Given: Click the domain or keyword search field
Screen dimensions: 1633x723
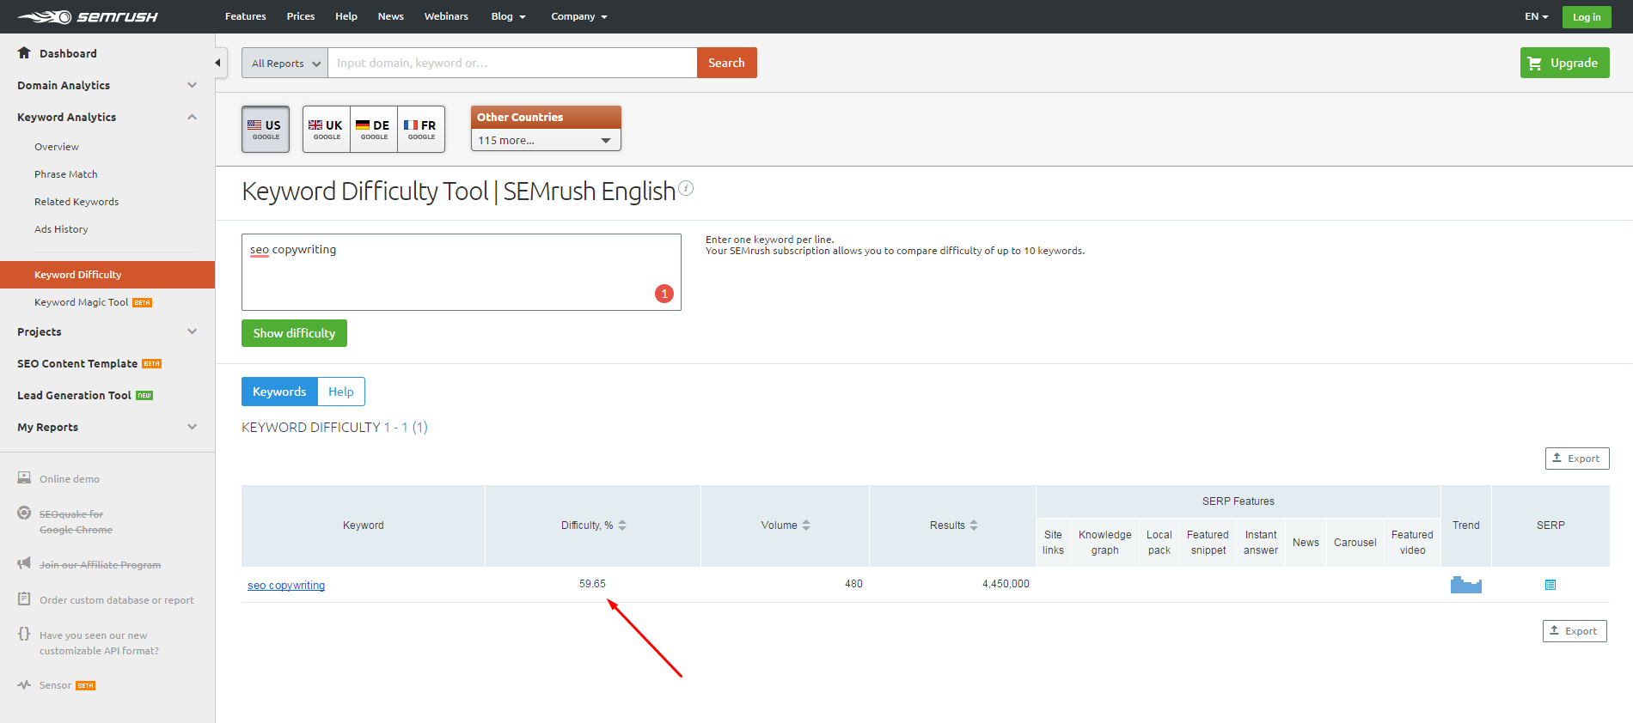Looking at the screenshot, I should [511, 63].
